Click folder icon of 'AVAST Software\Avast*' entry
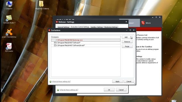Viewport: 182px width, 102px height. 55,46
